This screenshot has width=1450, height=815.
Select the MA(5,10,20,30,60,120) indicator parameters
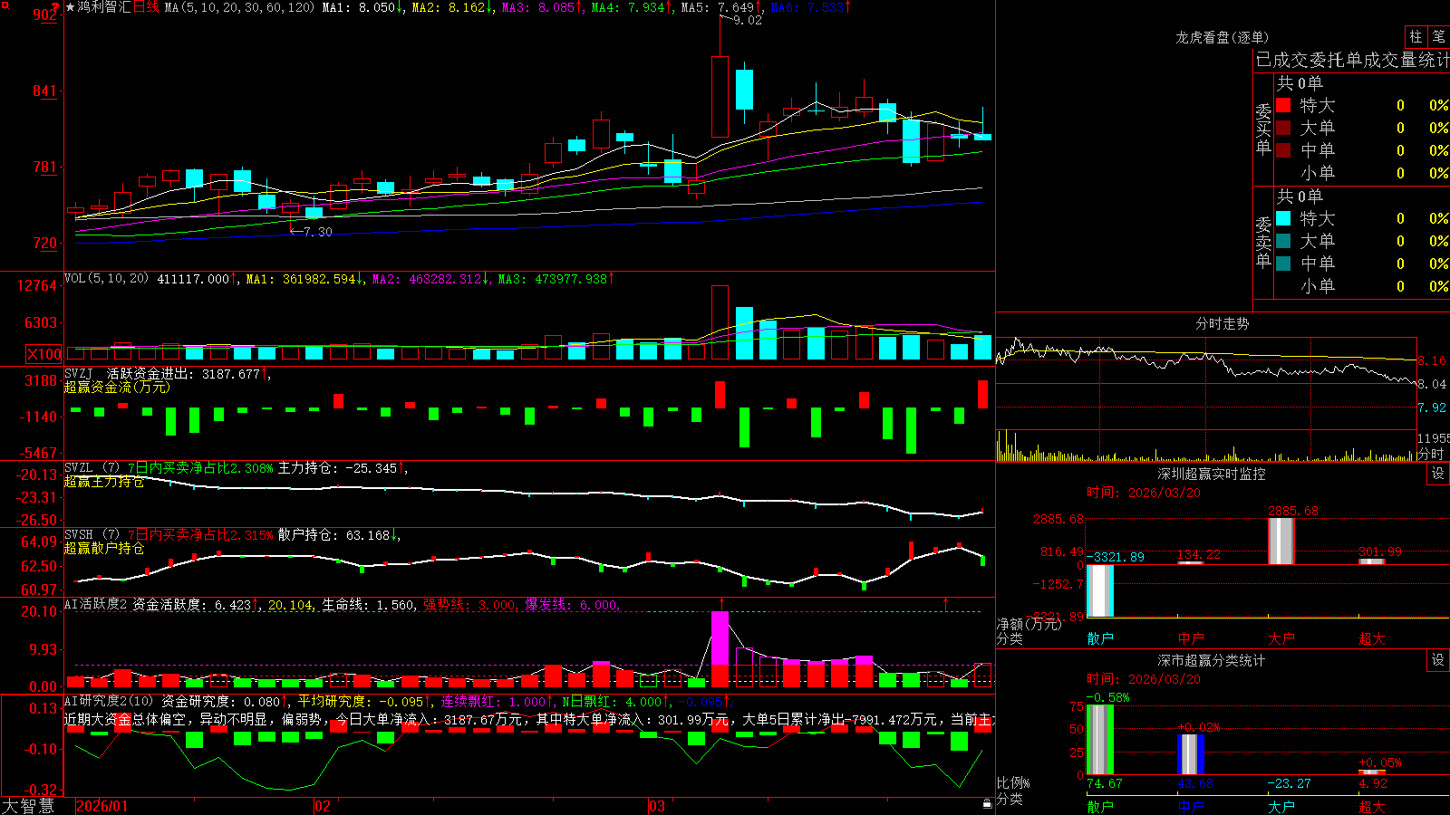[239, 7]
